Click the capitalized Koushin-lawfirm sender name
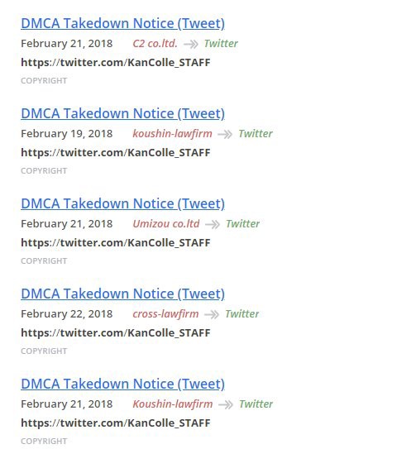 (173, 404)
